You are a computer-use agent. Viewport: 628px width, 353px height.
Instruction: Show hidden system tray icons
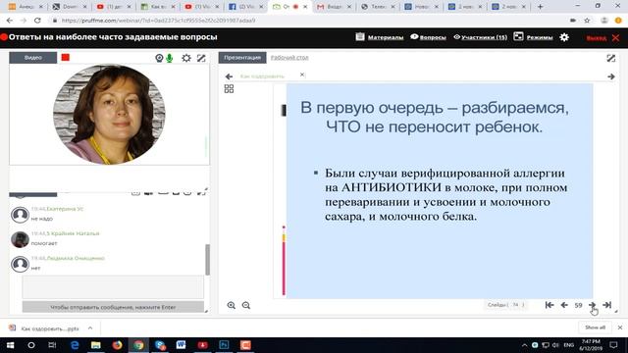point(524,345)
